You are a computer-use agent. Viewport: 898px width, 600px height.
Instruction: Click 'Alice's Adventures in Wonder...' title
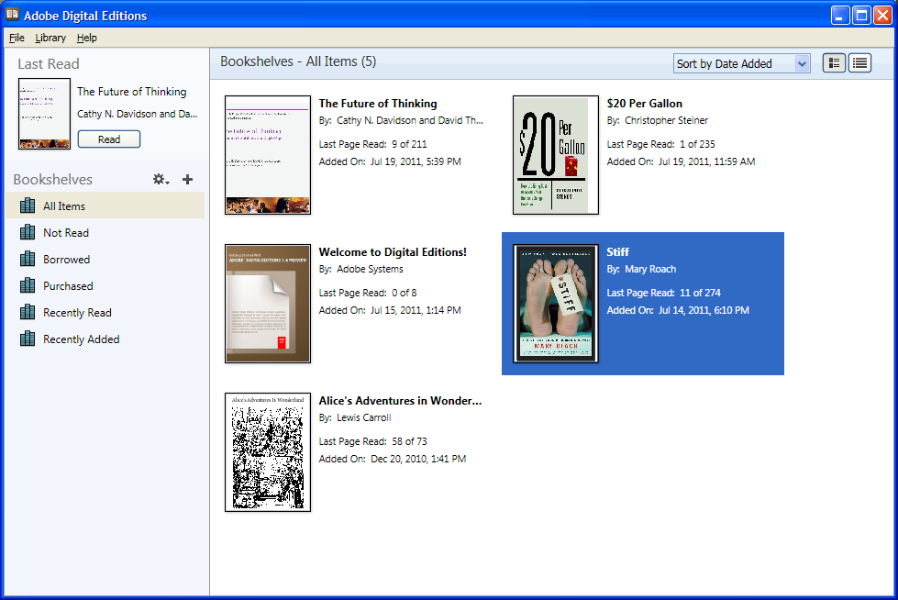click(x=400, y=401)
